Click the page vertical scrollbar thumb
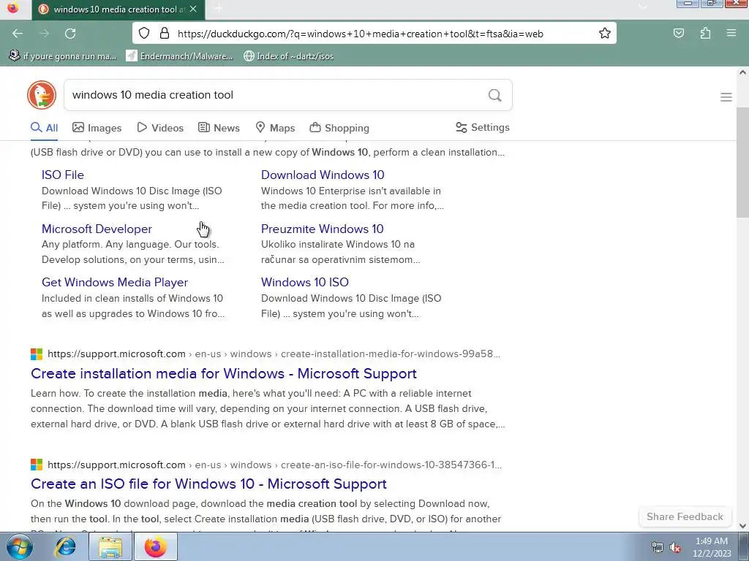Screen dimensions: 749x561 pyautogui.click(x=742, y=162)
